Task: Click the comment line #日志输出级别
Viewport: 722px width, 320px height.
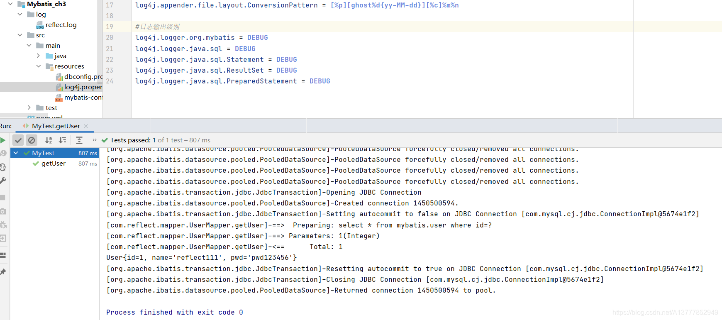Action: coord(157,27)
